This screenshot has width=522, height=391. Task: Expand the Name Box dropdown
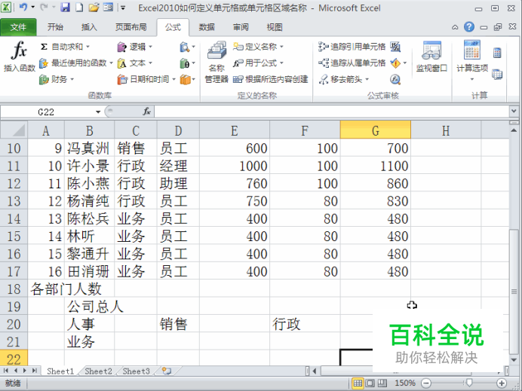[x=98, y=112]
